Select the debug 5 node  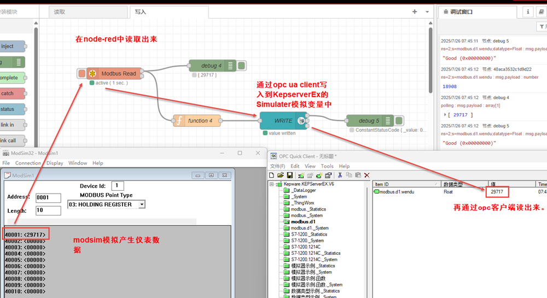[370, 121]
